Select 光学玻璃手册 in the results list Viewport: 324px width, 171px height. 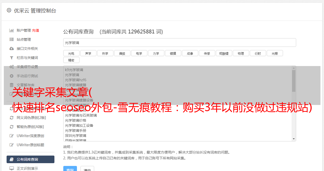point(75,131)
